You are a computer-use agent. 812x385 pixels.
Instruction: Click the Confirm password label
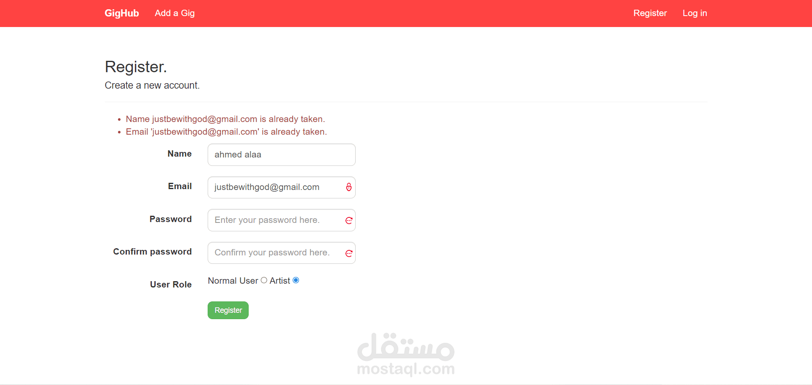point(152,252)
